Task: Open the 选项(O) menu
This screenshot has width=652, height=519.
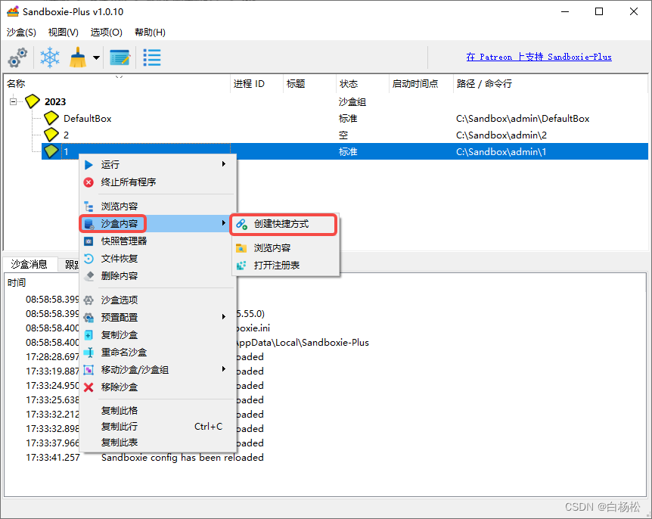Action: pyautogui.click(x=106, y=33)
